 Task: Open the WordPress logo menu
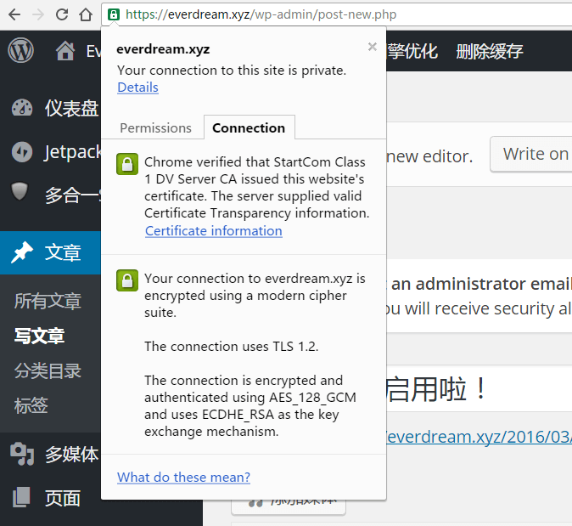coord(21,51)
